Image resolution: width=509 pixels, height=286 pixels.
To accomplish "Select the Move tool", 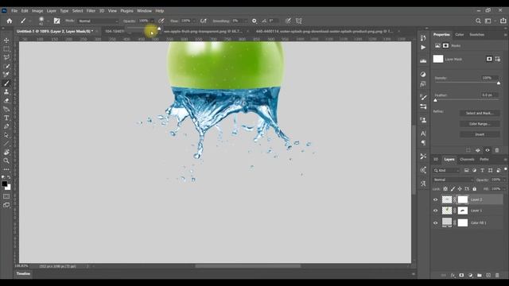I will [6, 41].
